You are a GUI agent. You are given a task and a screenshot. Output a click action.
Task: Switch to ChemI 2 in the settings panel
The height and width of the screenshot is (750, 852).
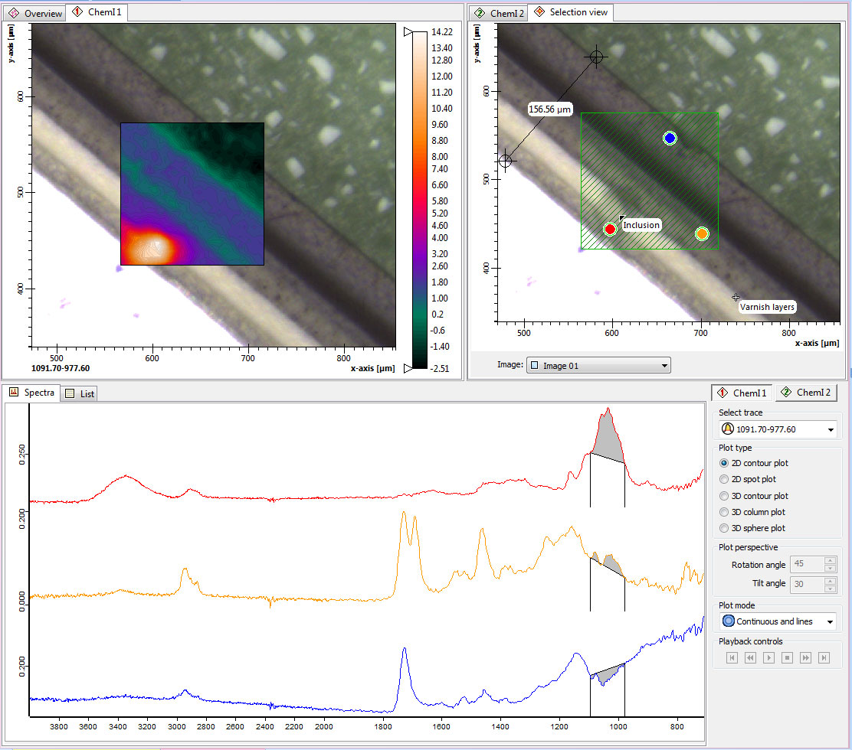pos(805,393)
